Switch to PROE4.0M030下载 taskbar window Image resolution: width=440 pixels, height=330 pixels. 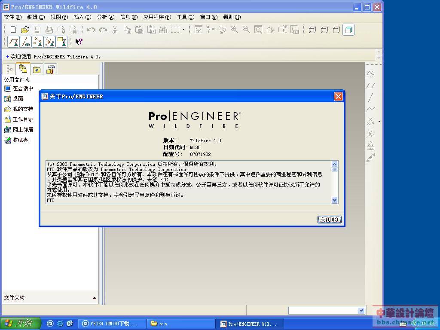(x=112, y=324)
